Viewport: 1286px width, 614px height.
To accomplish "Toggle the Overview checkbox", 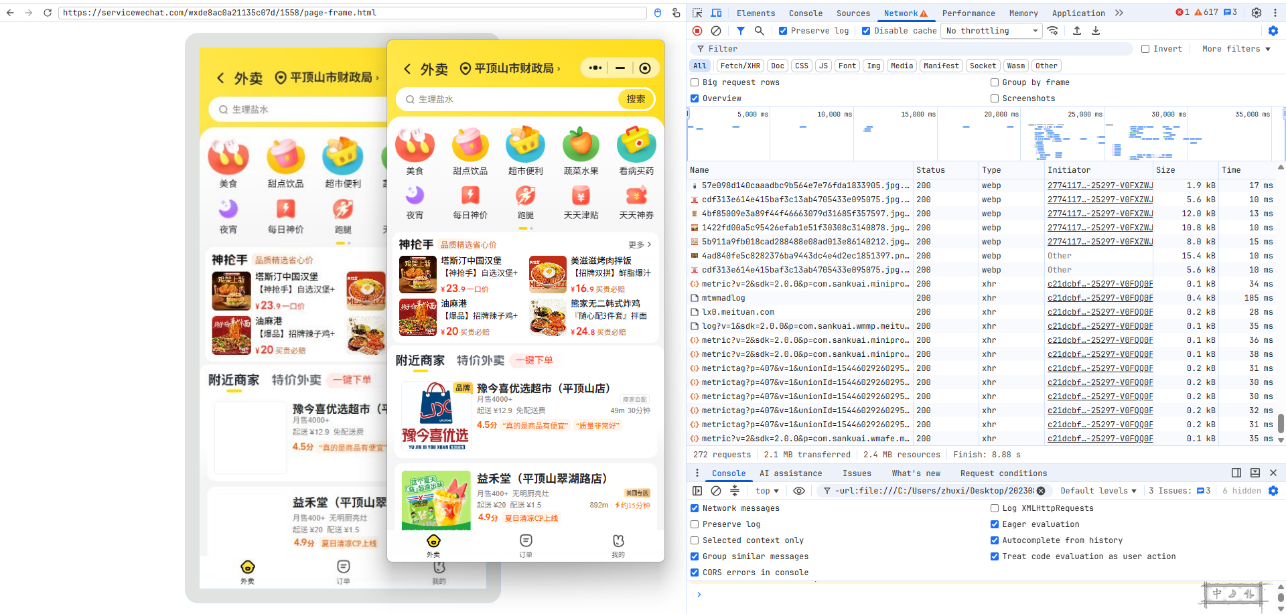I will 695,98.
